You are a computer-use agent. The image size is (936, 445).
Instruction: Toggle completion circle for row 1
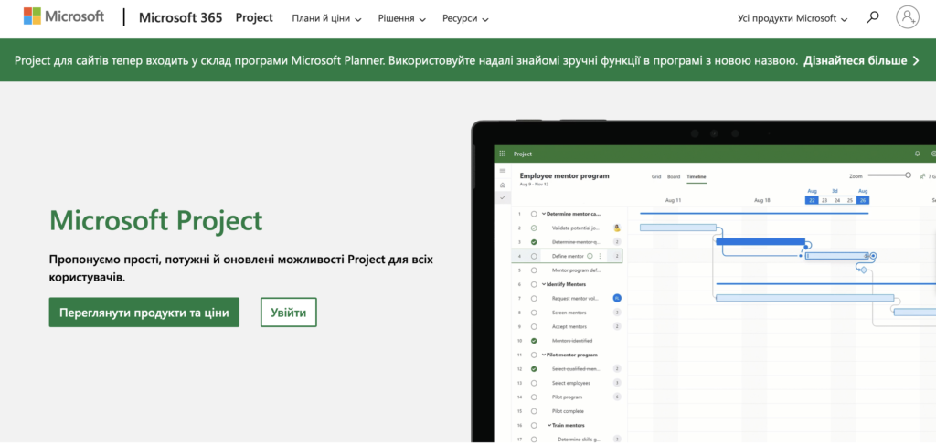tap(534, 214)
